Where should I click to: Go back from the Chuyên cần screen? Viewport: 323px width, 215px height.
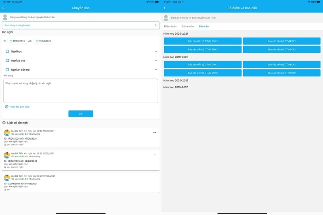tap(4, 8)
